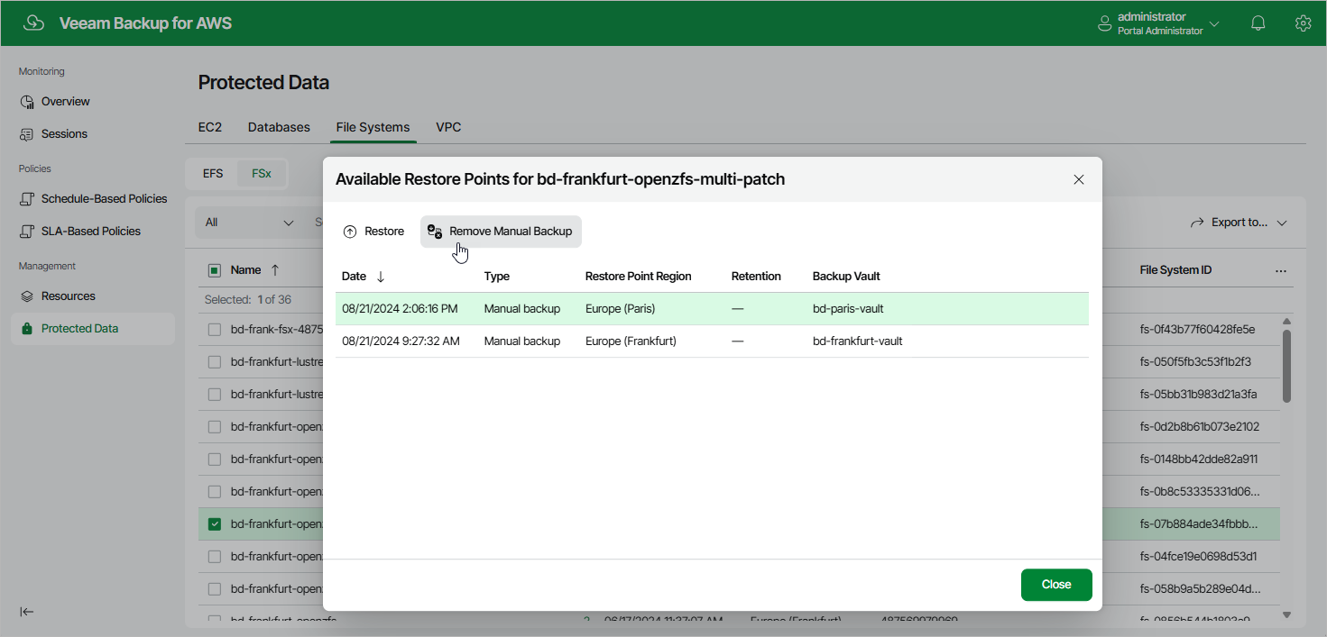Click the green Close button
This screenshot has height=637, width=1327.
[1056, 585]
